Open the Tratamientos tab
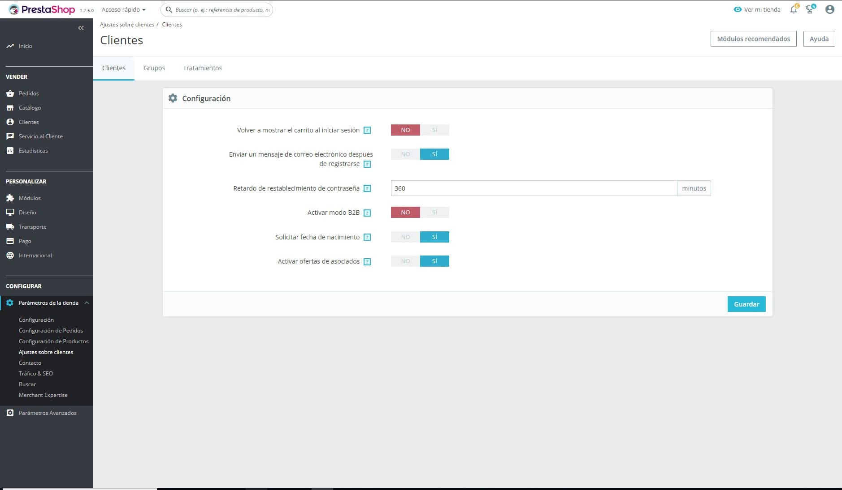The width and height of the screenshot is (842, 490). click(x=202, y=68)
